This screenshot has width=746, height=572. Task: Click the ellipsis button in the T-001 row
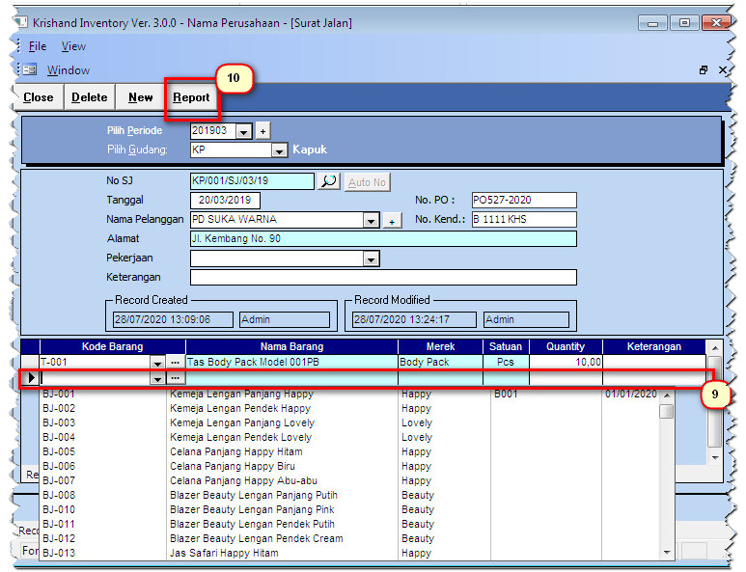(175, 363)
